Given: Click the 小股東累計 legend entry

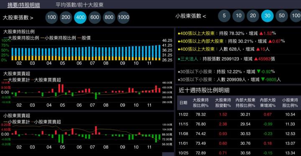Looking at the screenshot, I should coord(17,122).
